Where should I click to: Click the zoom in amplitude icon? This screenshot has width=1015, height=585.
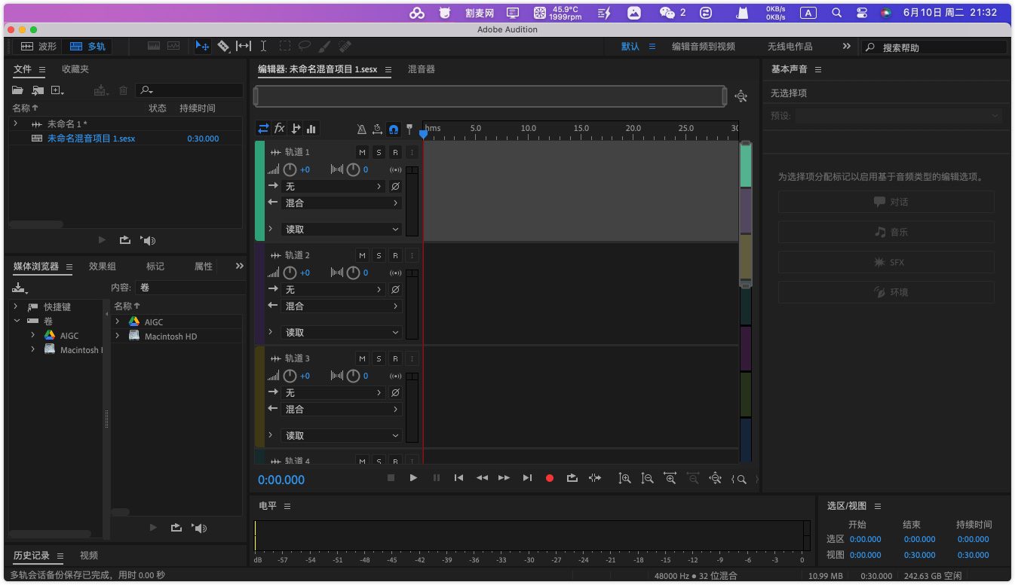tap(624, 478)
